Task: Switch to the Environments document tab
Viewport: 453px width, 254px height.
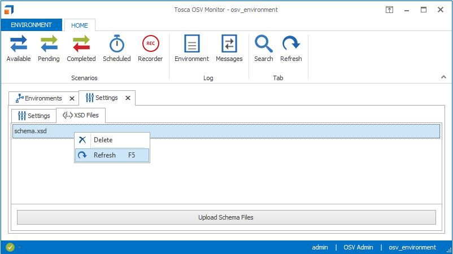Action: (x=39, y=98)
